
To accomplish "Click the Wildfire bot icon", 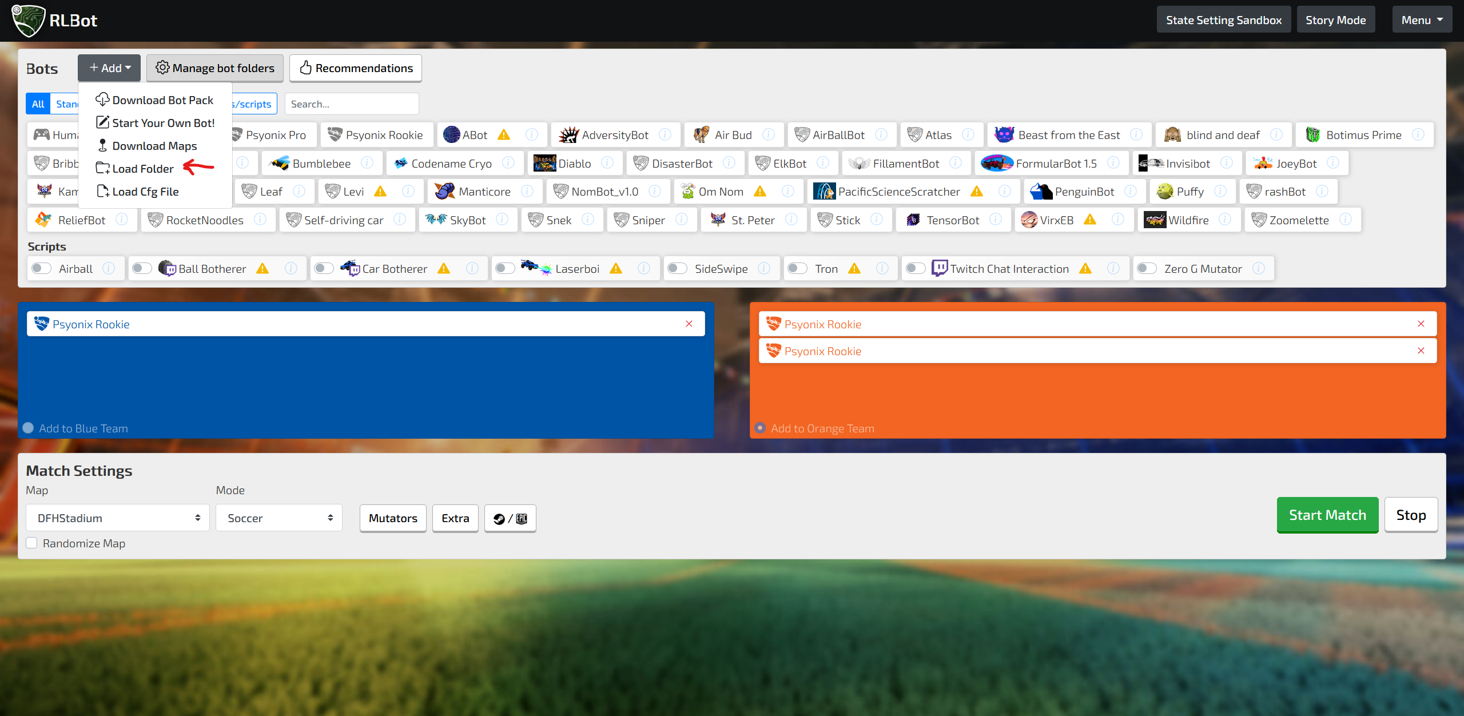I will coord(1155,220).
